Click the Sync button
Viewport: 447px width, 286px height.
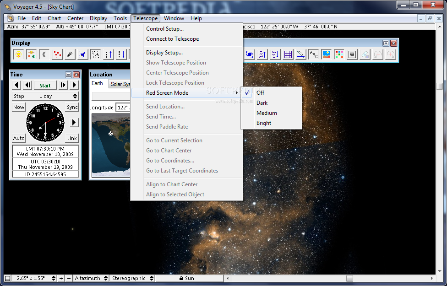(72, 107)
